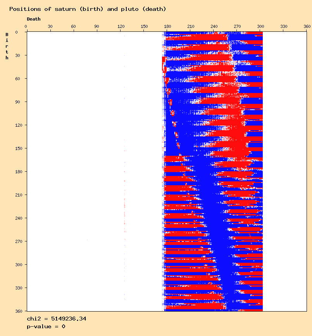Select the chi2 = 5149236.34 text

tap(56, 319)
